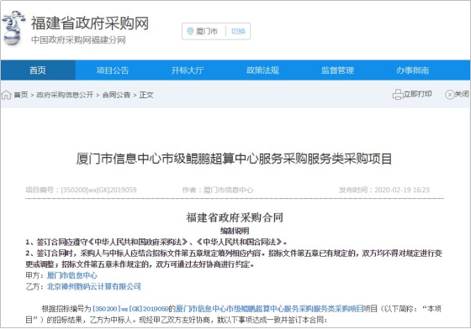Viewport: 471px width, 329px height.
Task: Click party B name 北京神州数码云计算有限公司
Action: click(94, 286)
